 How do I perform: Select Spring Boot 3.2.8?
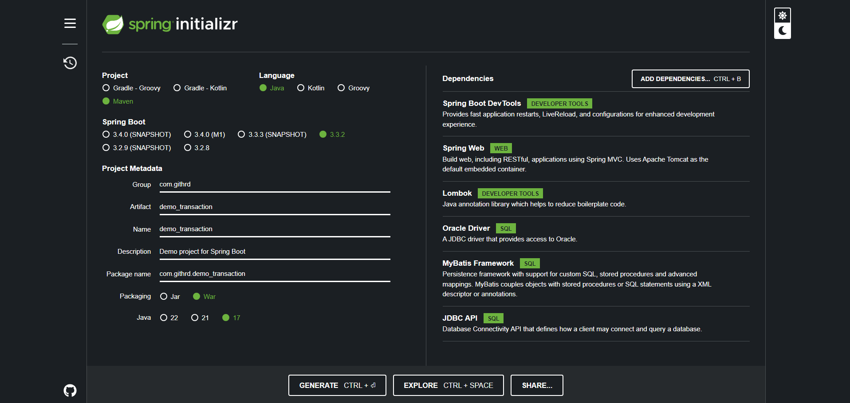pos(197,148)
